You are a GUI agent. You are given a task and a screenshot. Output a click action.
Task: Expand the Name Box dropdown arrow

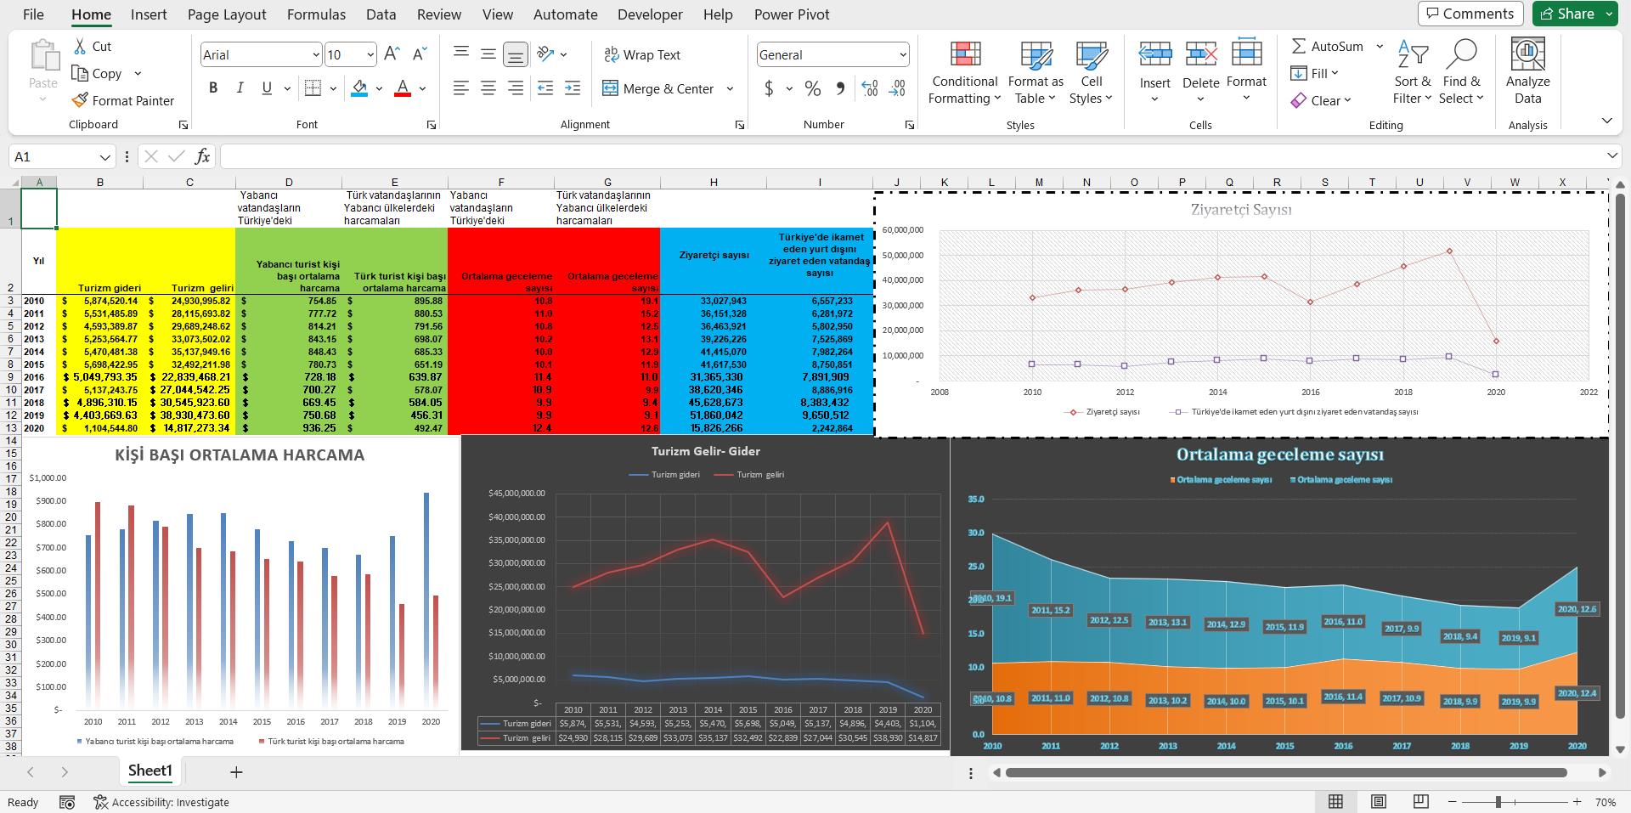pyautogui.click(x=104, y=157)
